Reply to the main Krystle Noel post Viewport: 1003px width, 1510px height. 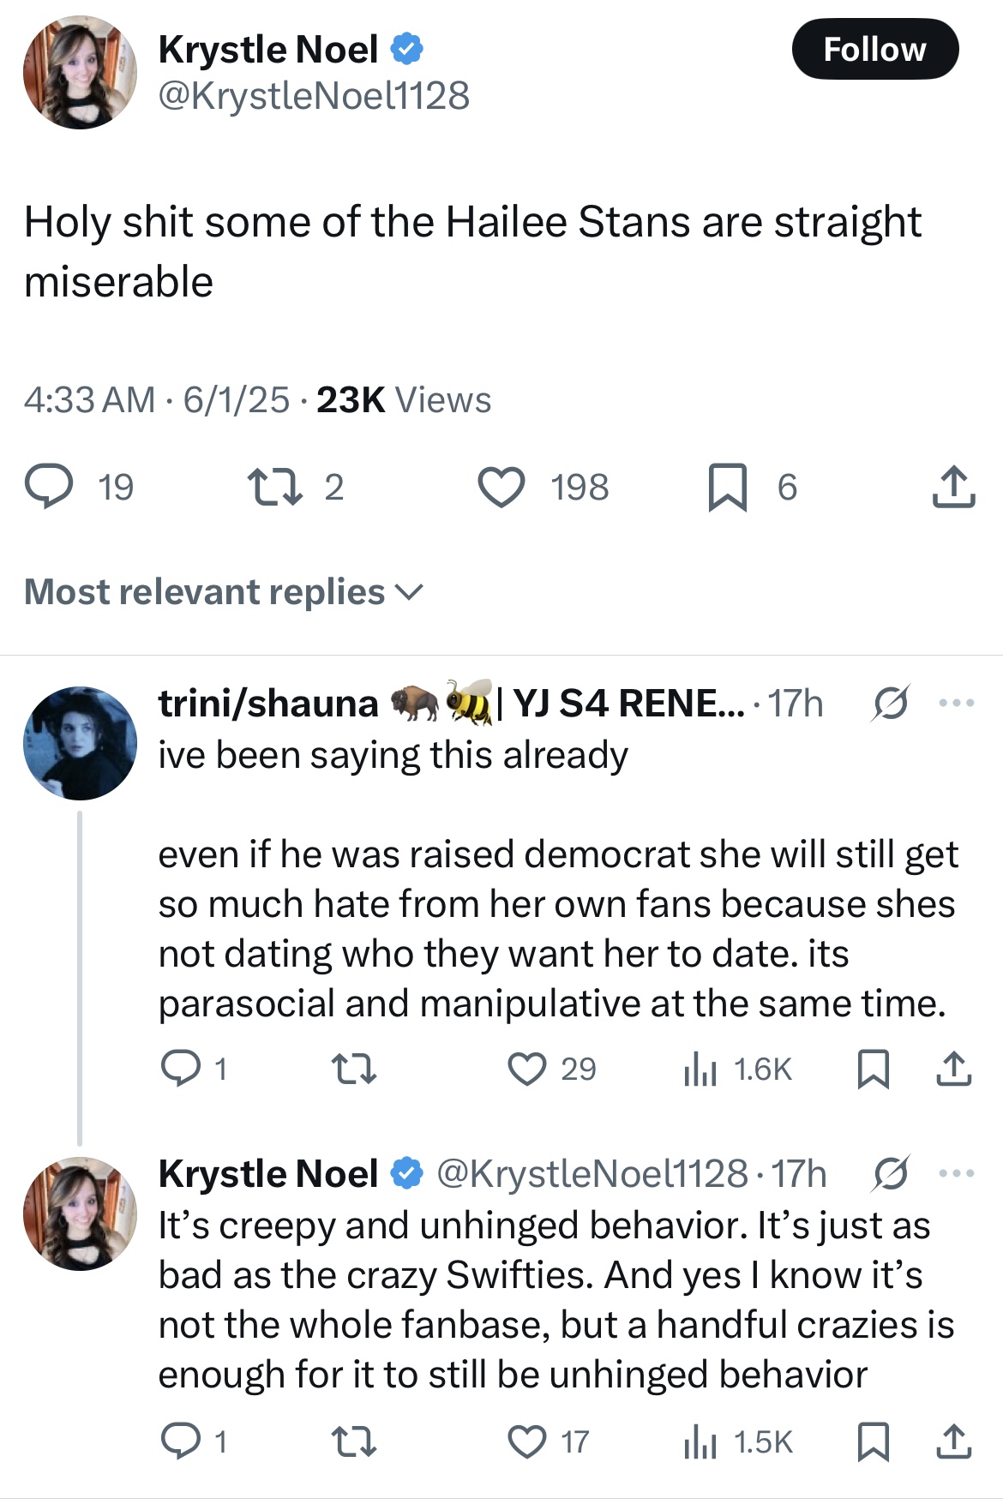[49, 486]
